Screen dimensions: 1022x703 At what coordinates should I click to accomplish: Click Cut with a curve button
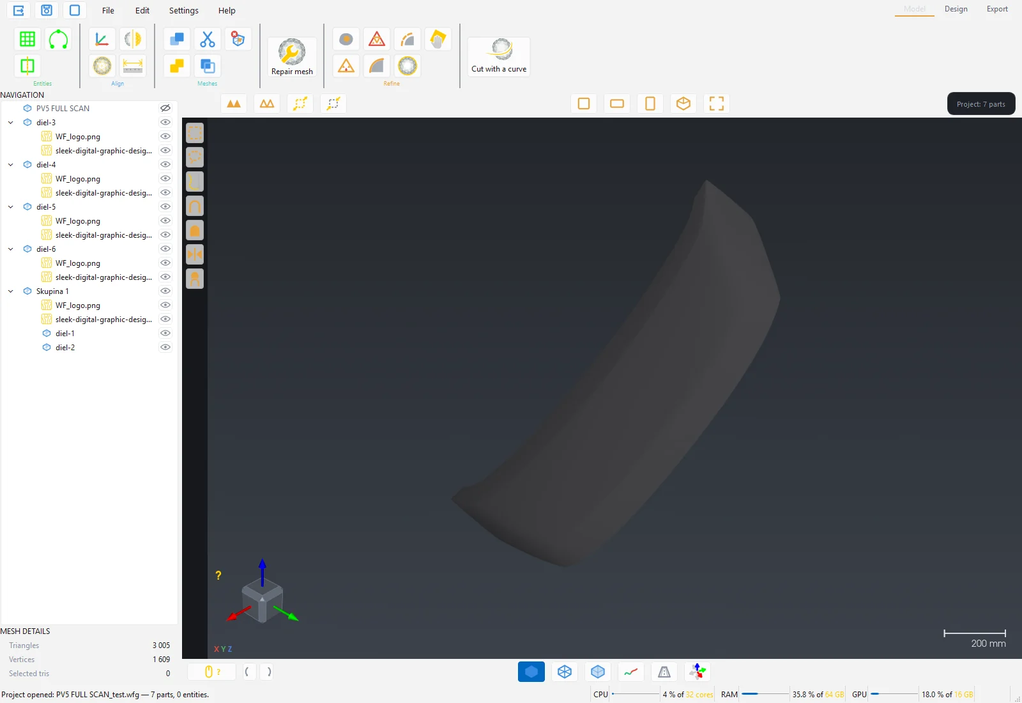(499, 56)
